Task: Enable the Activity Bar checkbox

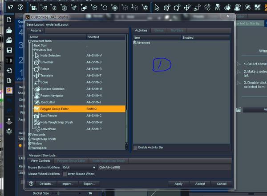Action: (x=135, y=148)
